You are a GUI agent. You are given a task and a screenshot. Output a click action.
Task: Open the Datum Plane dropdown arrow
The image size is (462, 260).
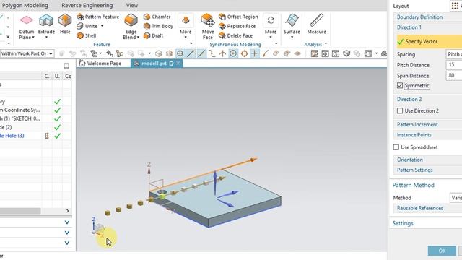point(33,38)
